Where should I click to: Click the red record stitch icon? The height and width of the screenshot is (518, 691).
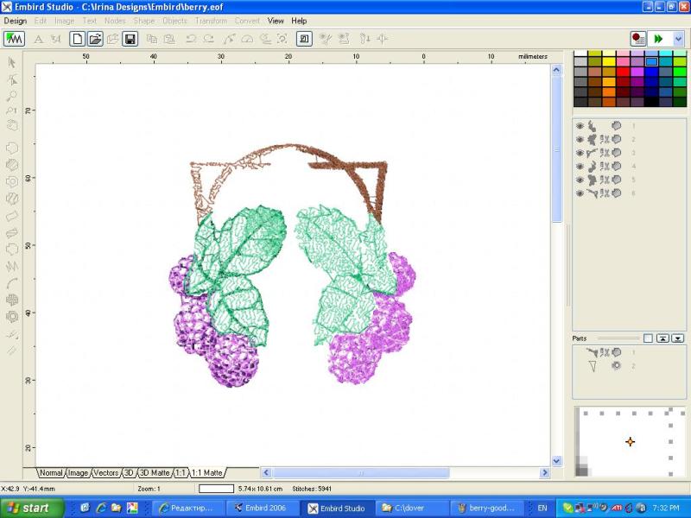pyautogui.click(x=638, y=39)
